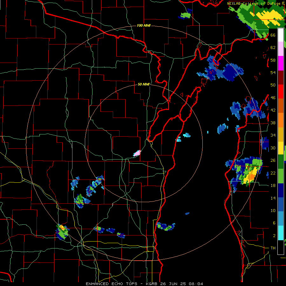The width and height of the screenshot is (286, 286).
Task: Click the "NEXLAB-College of DuPage" header text
Action: (254, 3)
